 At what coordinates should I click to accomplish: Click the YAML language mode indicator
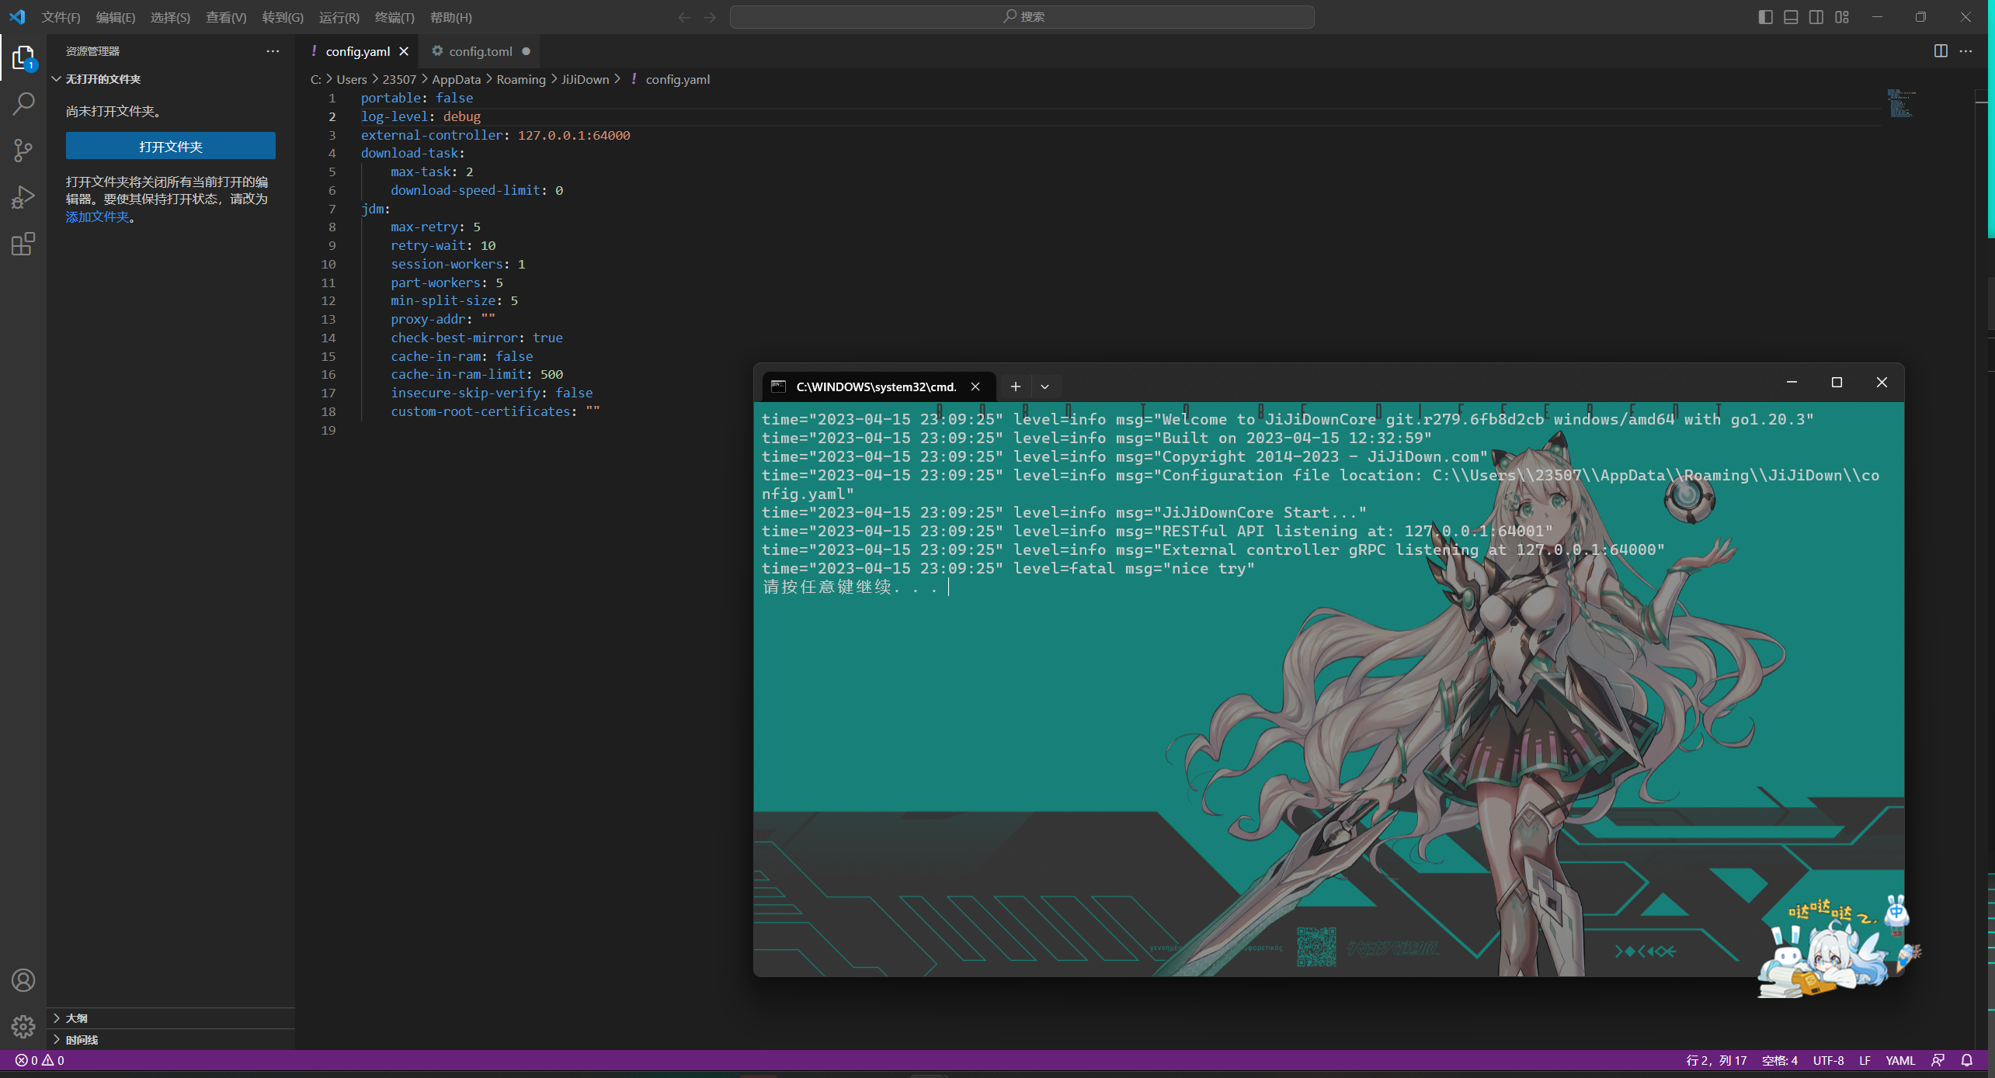coord(1900,1060)
